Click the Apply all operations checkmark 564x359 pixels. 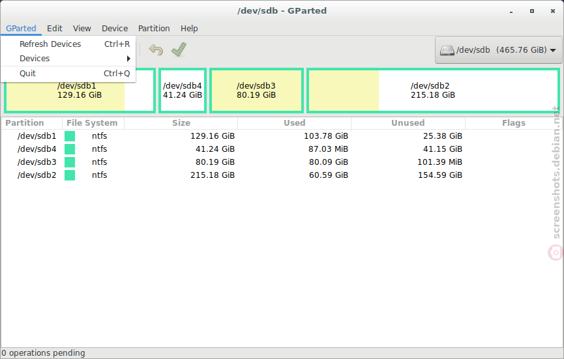pos(179,50)
